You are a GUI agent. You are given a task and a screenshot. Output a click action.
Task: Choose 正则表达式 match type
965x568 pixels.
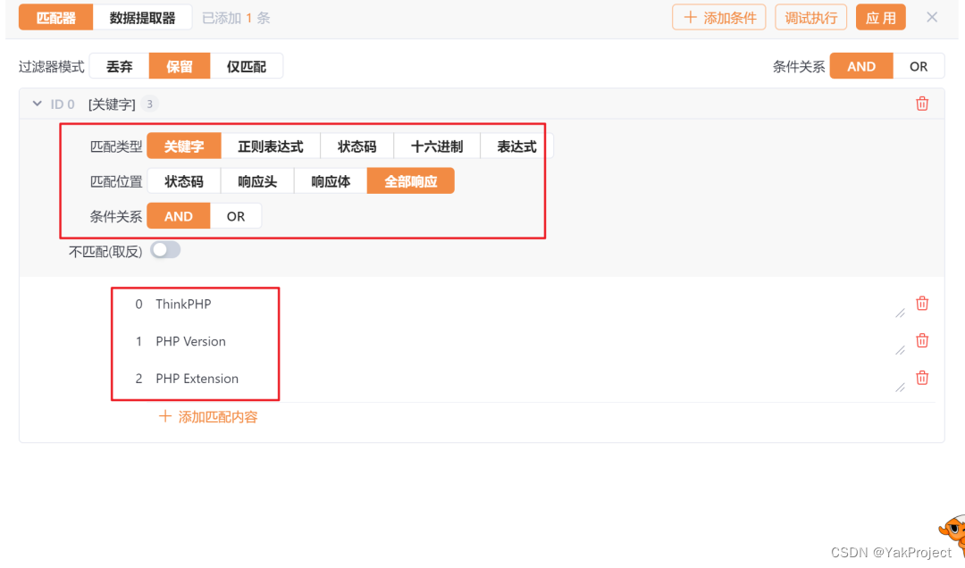pos(270,146)
